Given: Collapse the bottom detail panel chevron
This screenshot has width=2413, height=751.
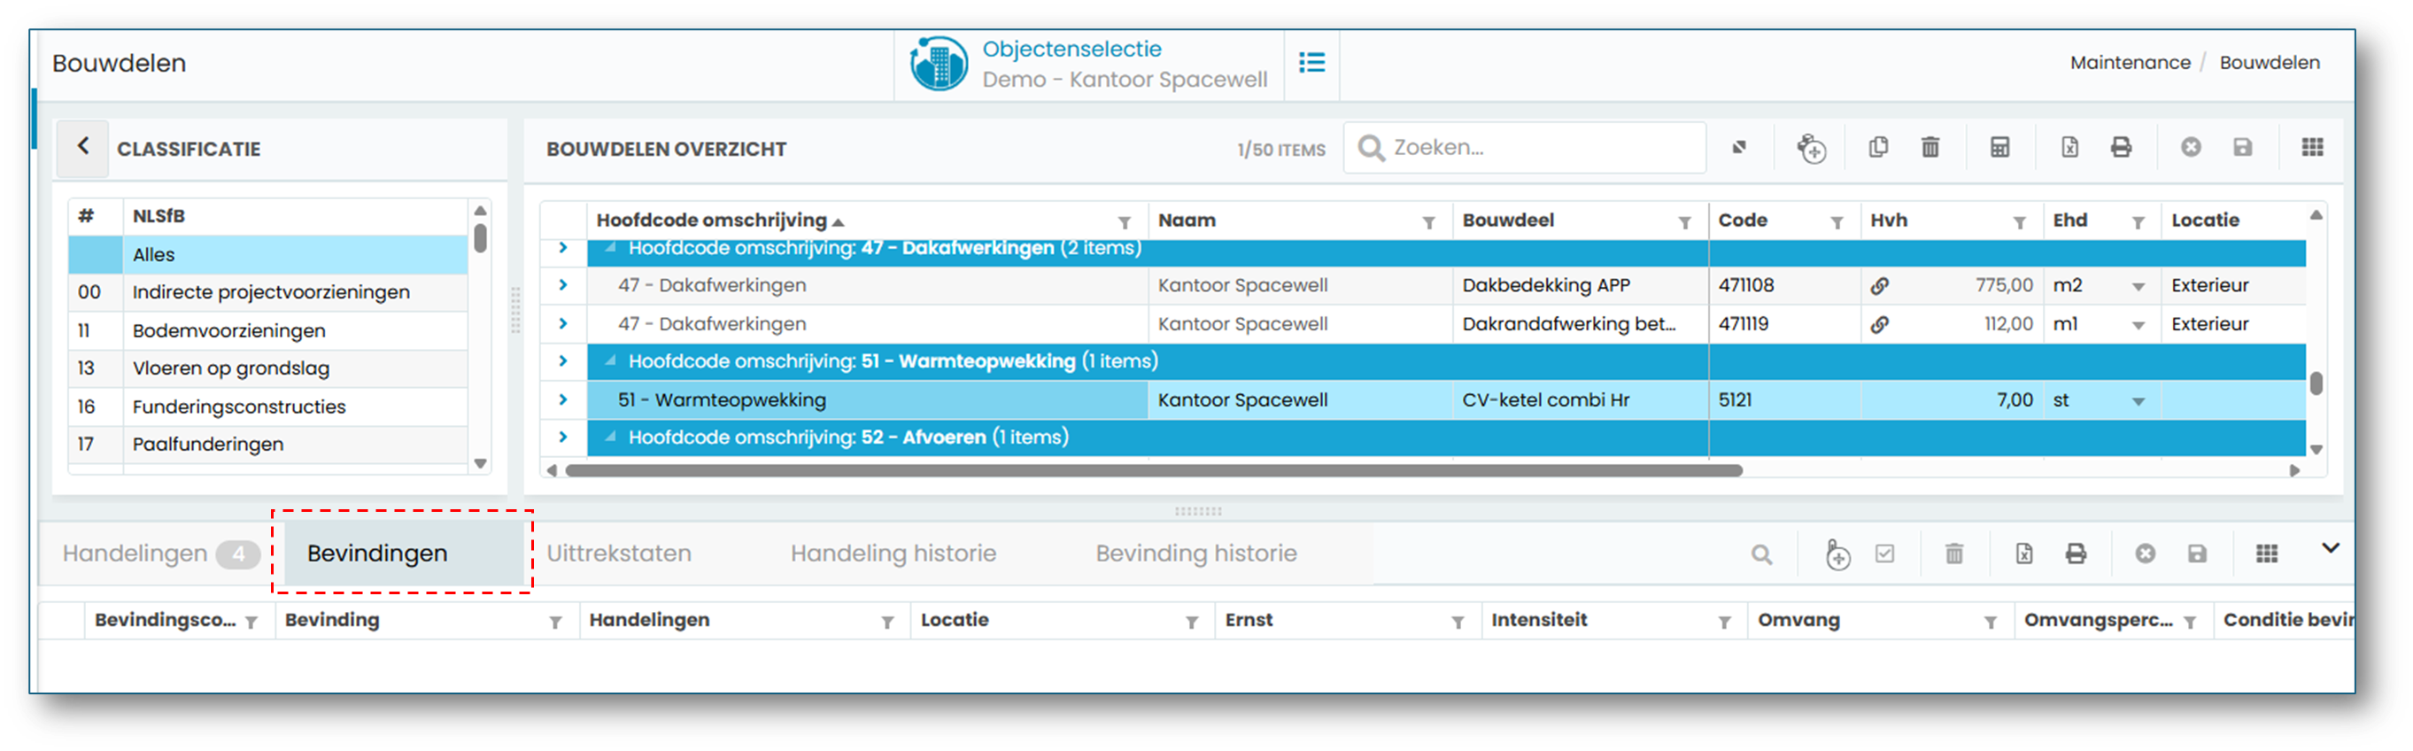Looking at the screenshot, I should click(x=2331, y=549).
